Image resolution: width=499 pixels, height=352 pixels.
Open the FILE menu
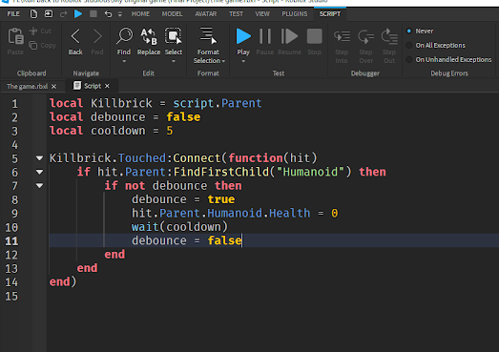click(13, 14)
